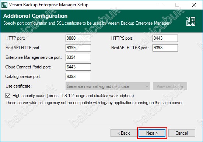The height and width of the screenshot is (142, 203).
Task: Cancel the Enterprise Manager setup
Action: point(182,133)
